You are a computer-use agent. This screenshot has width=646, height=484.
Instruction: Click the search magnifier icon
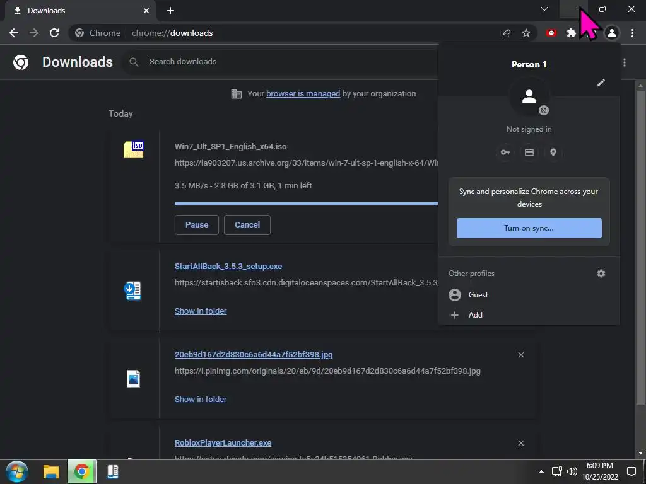point(134,62)
